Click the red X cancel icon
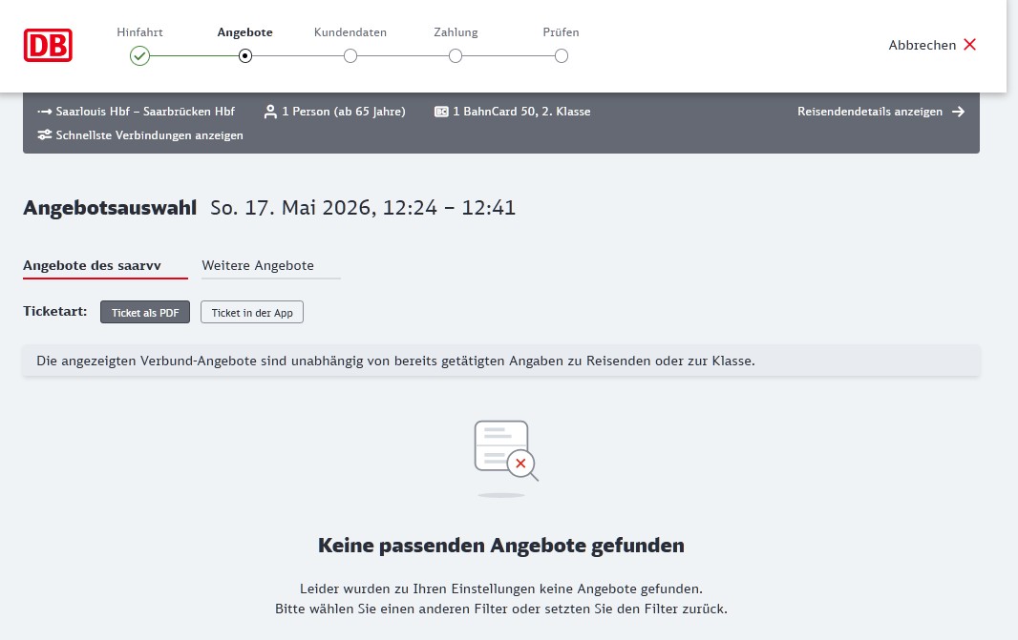Screen dimensions: 1018x640 (969, 45)
